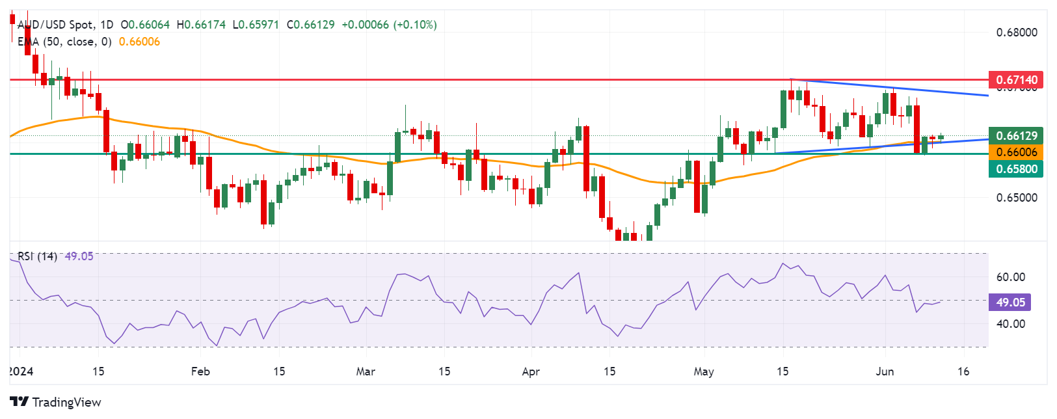This screenshot has height=419, width=1057.
Task: Click the green 0.66129 current price label
Action: [1016, 135]
